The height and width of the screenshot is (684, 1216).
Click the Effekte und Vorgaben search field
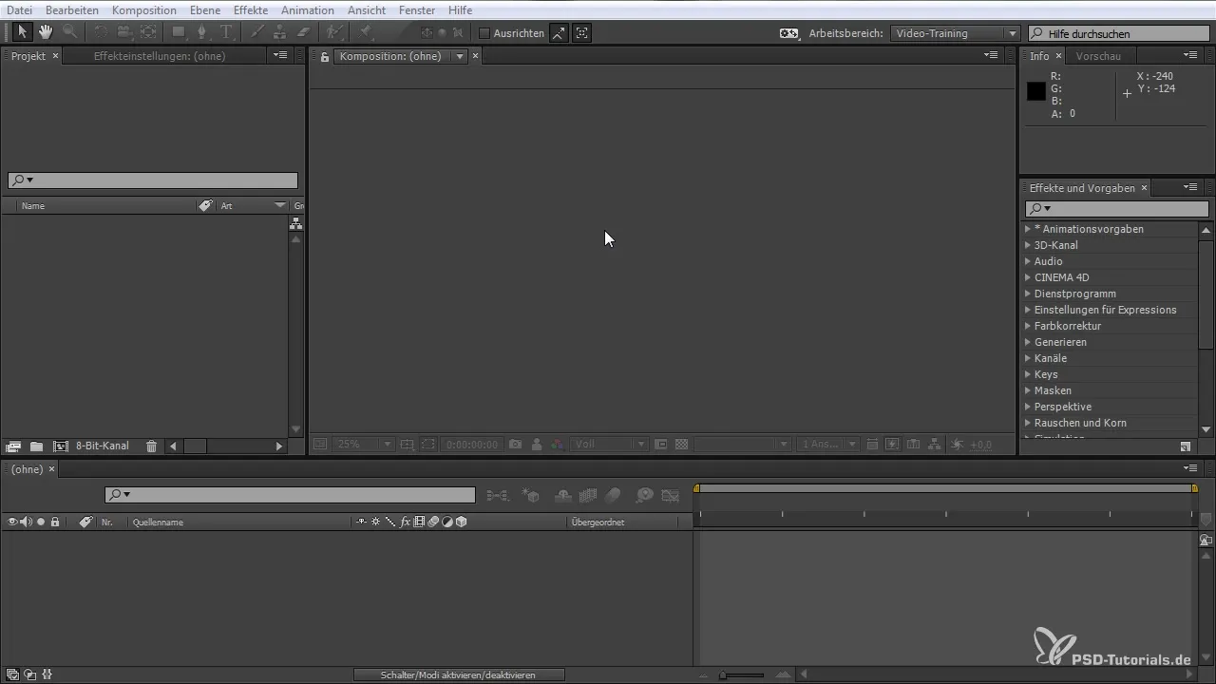pos(1117,208)
